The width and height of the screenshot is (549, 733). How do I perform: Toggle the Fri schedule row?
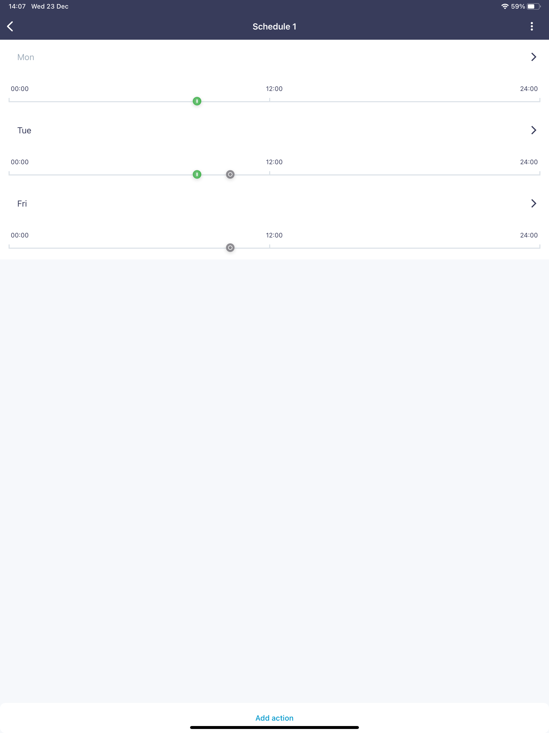coord(22,203)
